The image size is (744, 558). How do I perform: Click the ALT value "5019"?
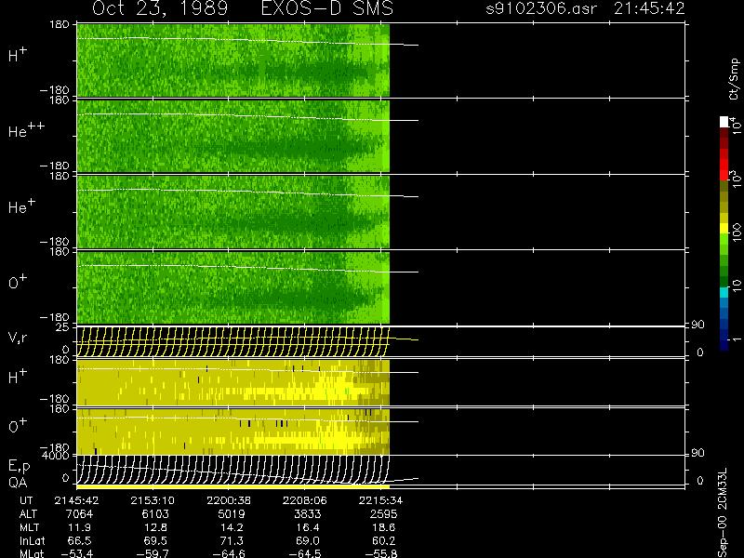232,514
